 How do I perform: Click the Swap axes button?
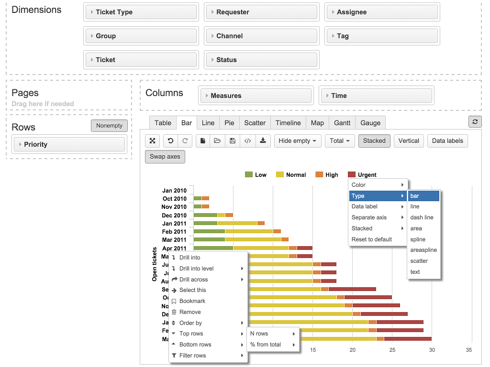pos(165,157)
